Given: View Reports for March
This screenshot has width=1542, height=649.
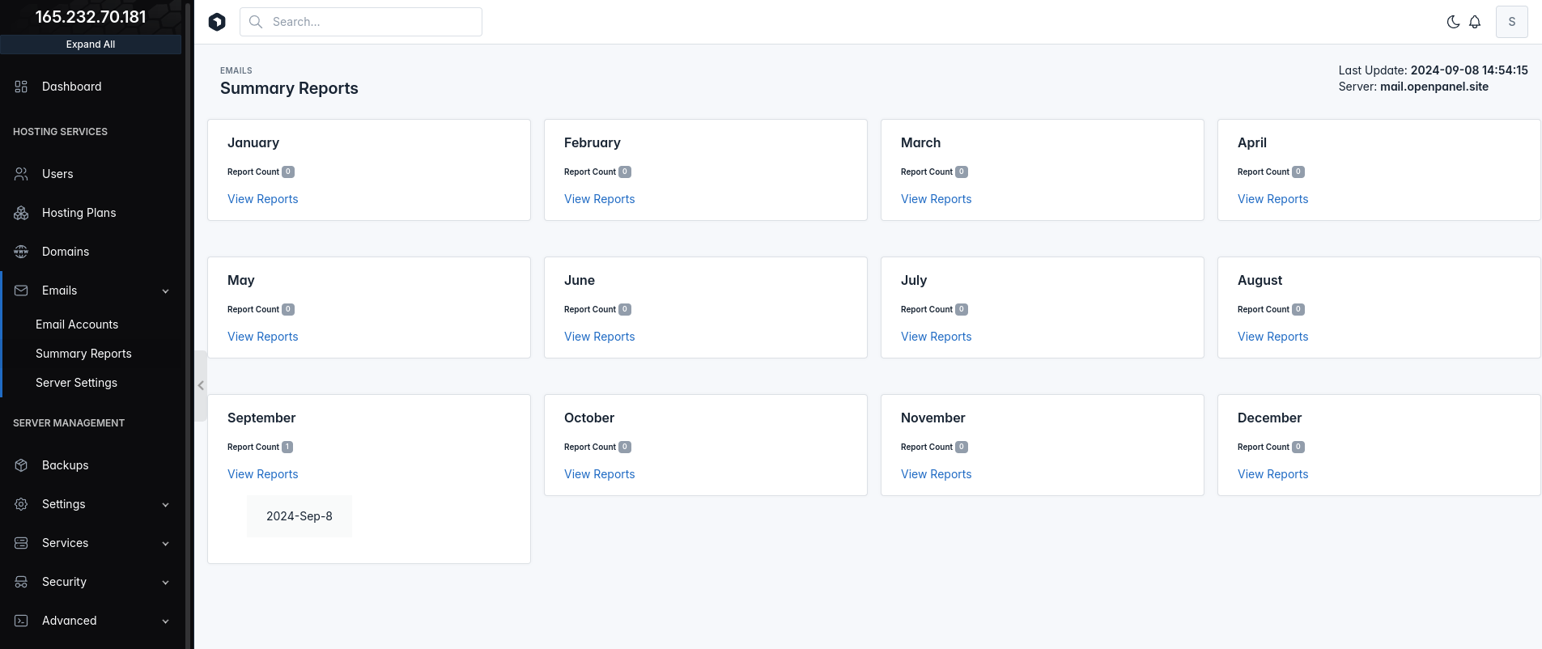Looking at the screenshot, I should click(936, 199).
